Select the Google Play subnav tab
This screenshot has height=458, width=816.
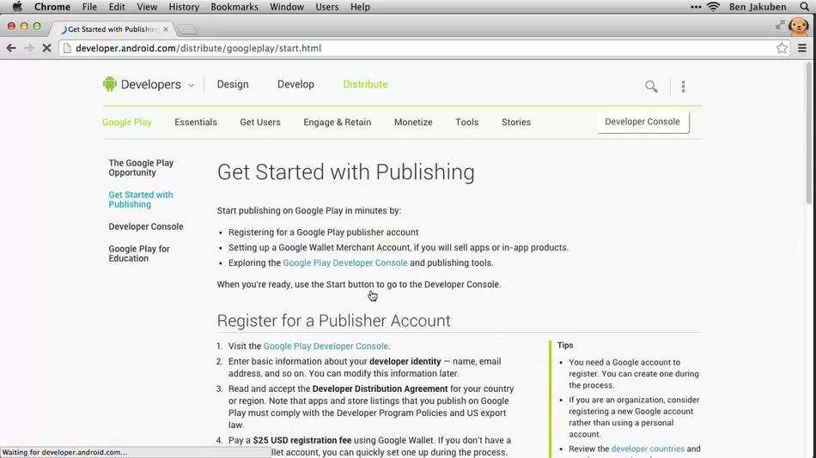127,122
